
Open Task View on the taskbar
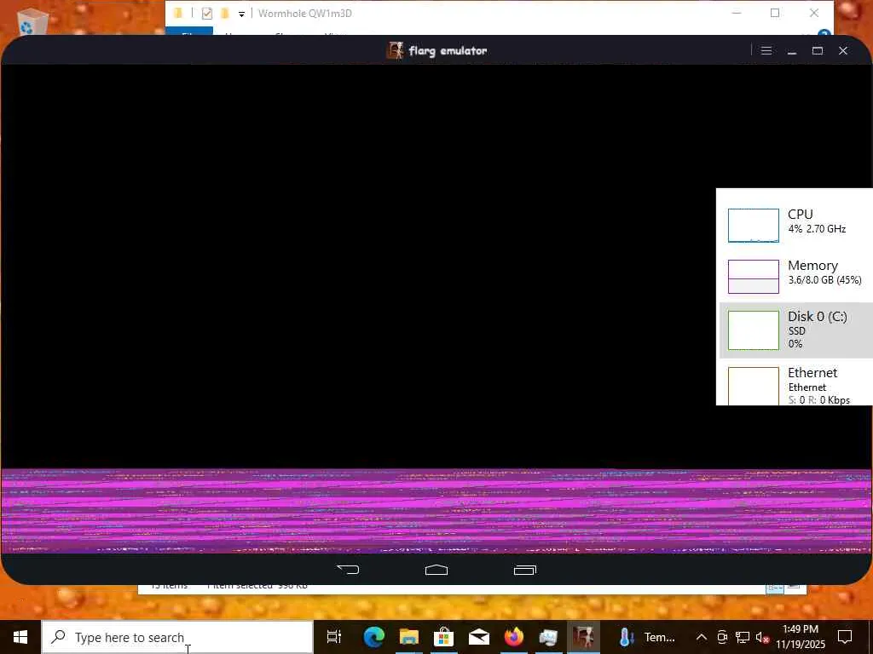(333, 637)
